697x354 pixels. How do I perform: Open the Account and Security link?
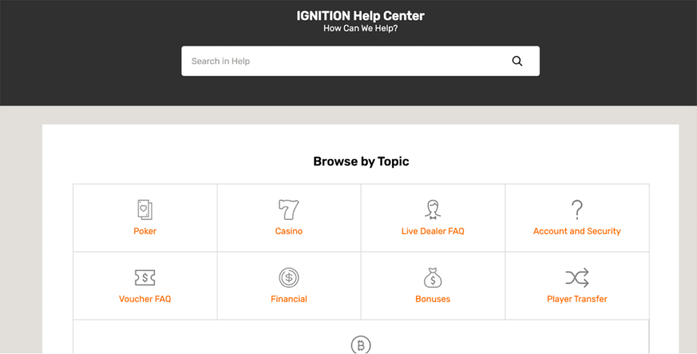tap(577, 231)
